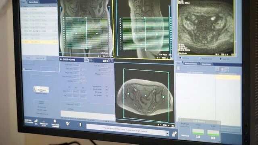Switch to the tab right of Protocol Notes
Screen dimensions: 258x145
pyautogui.click(x=206, y=64)
